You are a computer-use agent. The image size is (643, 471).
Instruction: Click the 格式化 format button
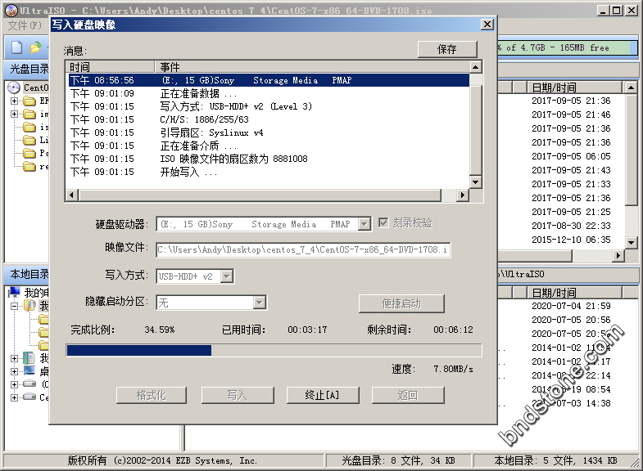pyautogui.click(x=152, y=395)
